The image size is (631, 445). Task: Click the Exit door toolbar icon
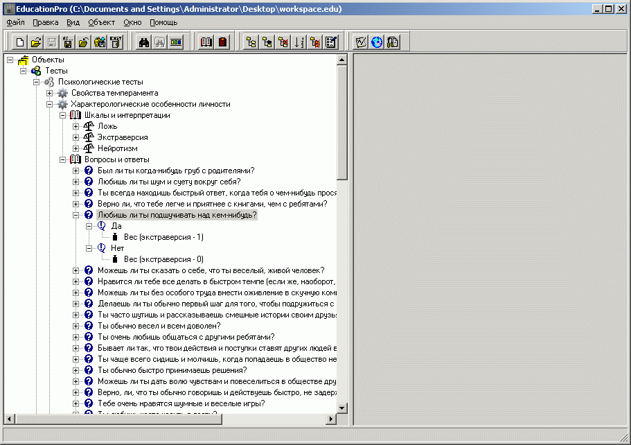click(116, 42)
